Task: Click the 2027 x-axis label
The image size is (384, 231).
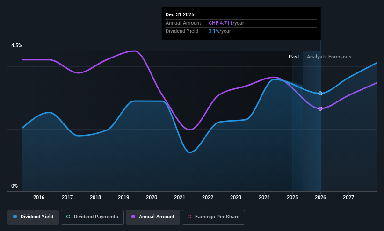Action: 348,197
